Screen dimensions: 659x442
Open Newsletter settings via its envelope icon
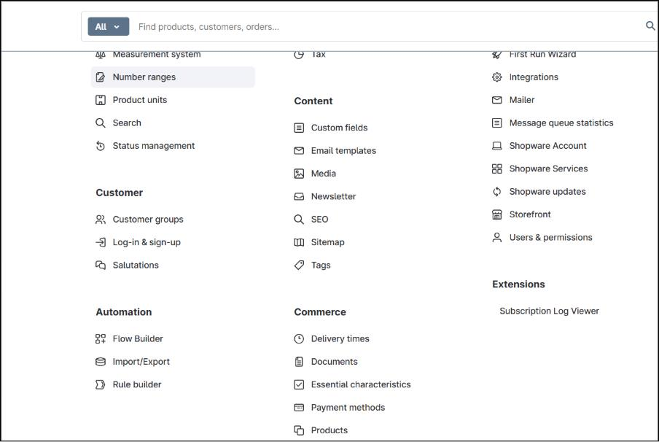click(298, 196)
